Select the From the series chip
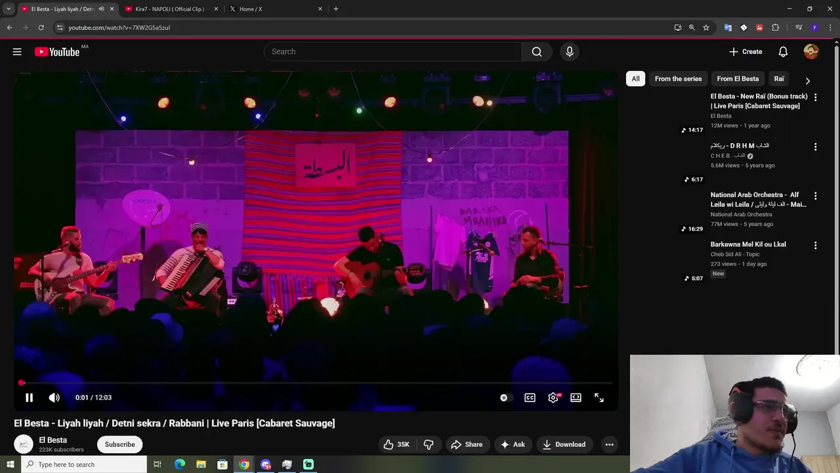This screenshot has height=473, width=840. [678, 79]
